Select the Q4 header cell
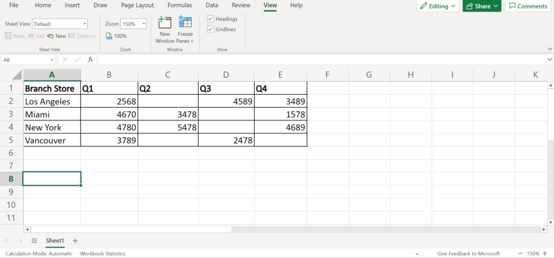 (280, 89)
